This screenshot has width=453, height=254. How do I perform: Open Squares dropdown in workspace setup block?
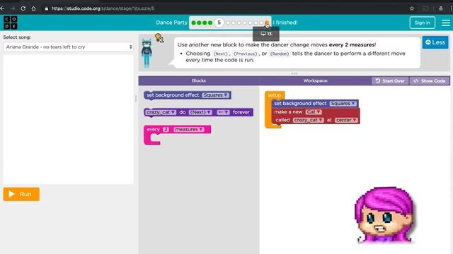pyautogui.click(x=343, y=104)
